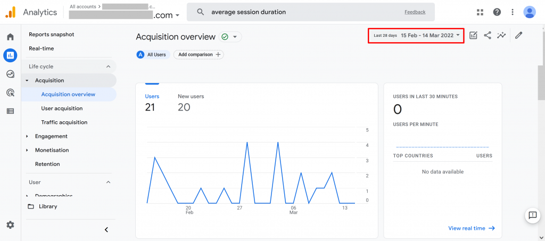This screenshot has height=241, width=545.
Task: Click the Users line chart
Action: click(x=251, y=165)
